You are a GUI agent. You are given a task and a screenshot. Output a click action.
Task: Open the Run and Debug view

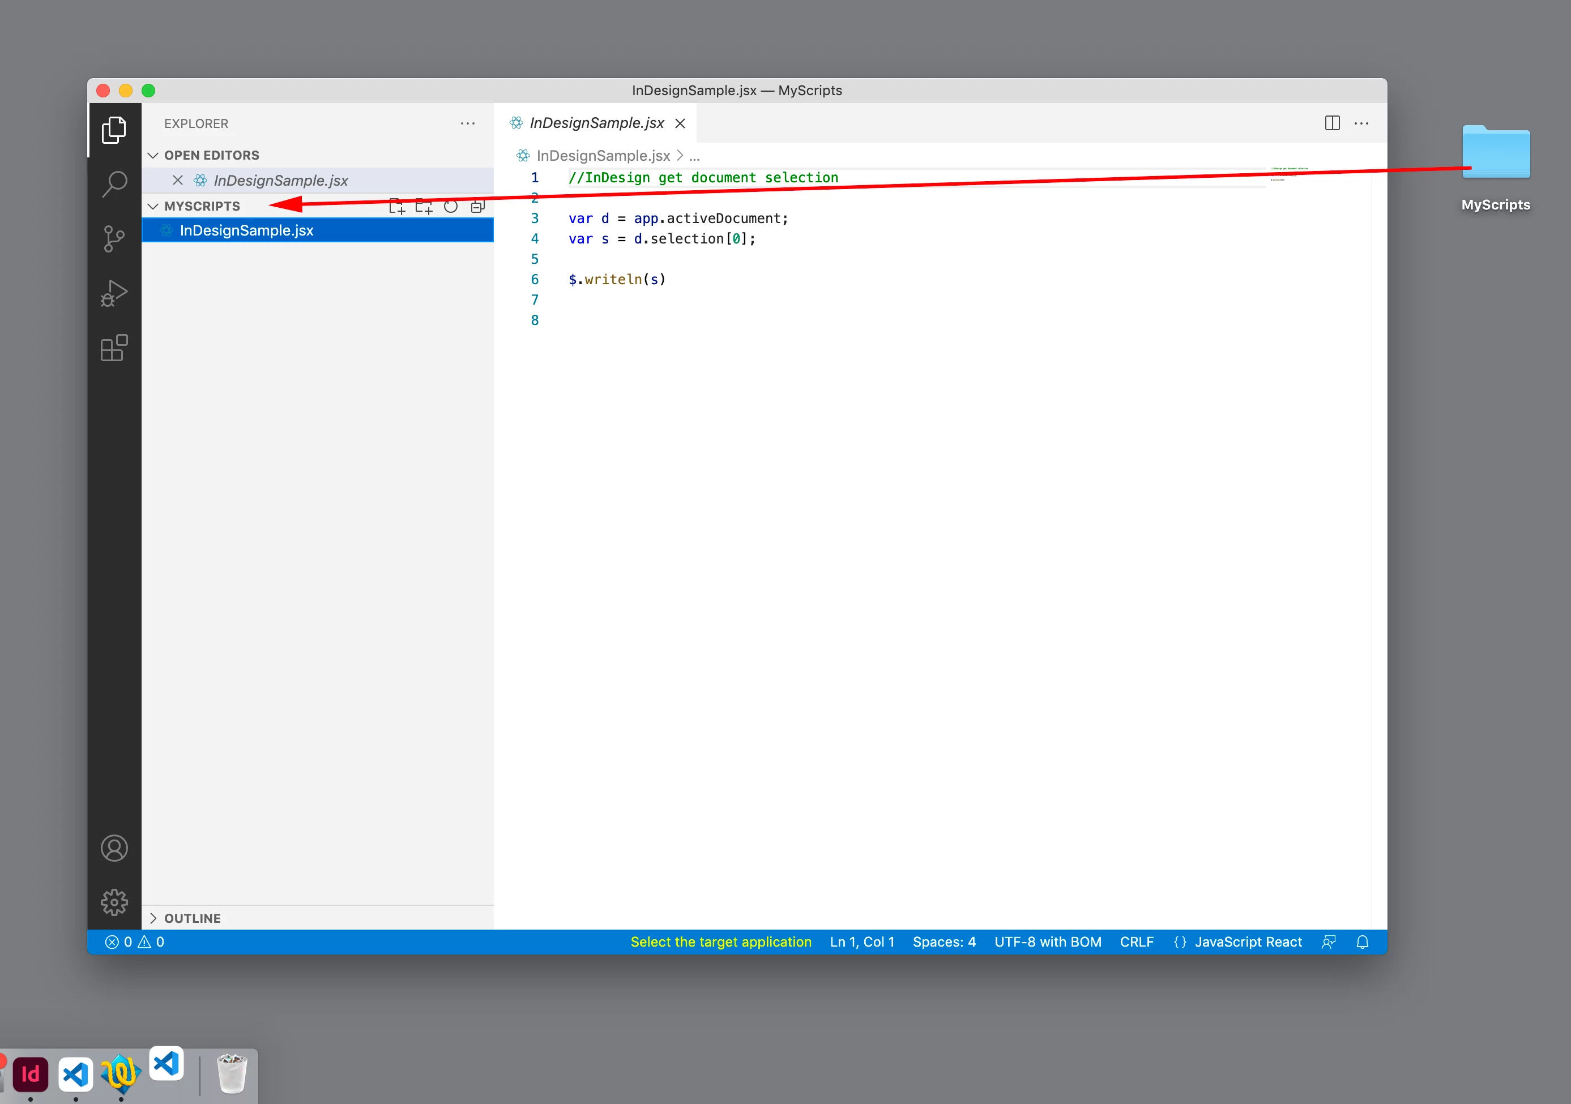pos(114,293)
